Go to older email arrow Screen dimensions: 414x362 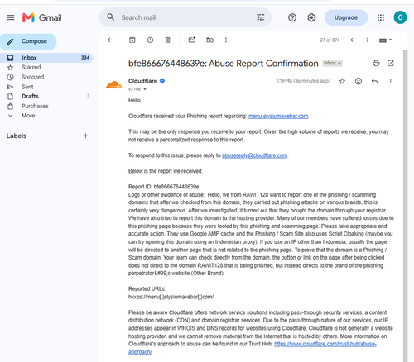(368, 40)
